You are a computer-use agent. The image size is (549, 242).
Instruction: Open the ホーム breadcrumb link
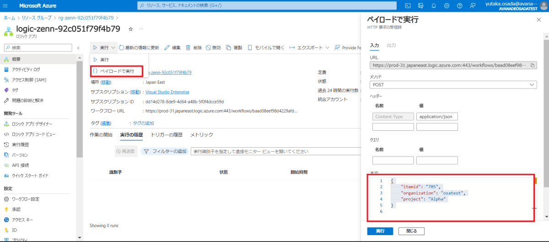(x=9, y=18)
